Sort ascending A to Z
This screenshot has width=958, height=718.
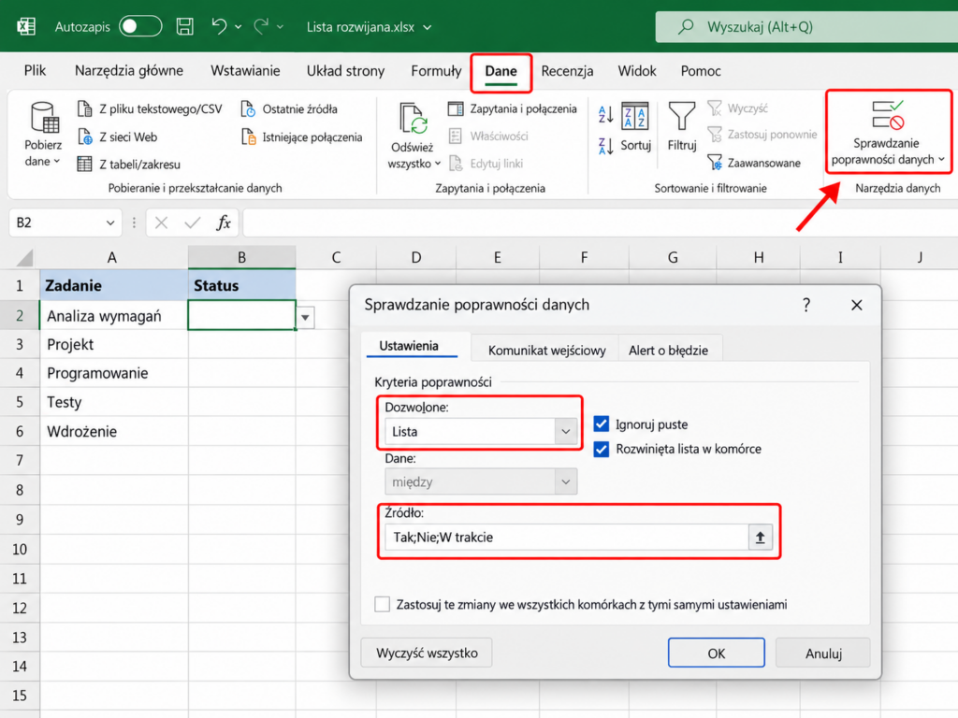point(605,114)
